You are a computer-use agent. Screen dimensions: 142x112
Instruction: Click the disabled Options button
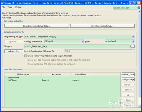14,42
